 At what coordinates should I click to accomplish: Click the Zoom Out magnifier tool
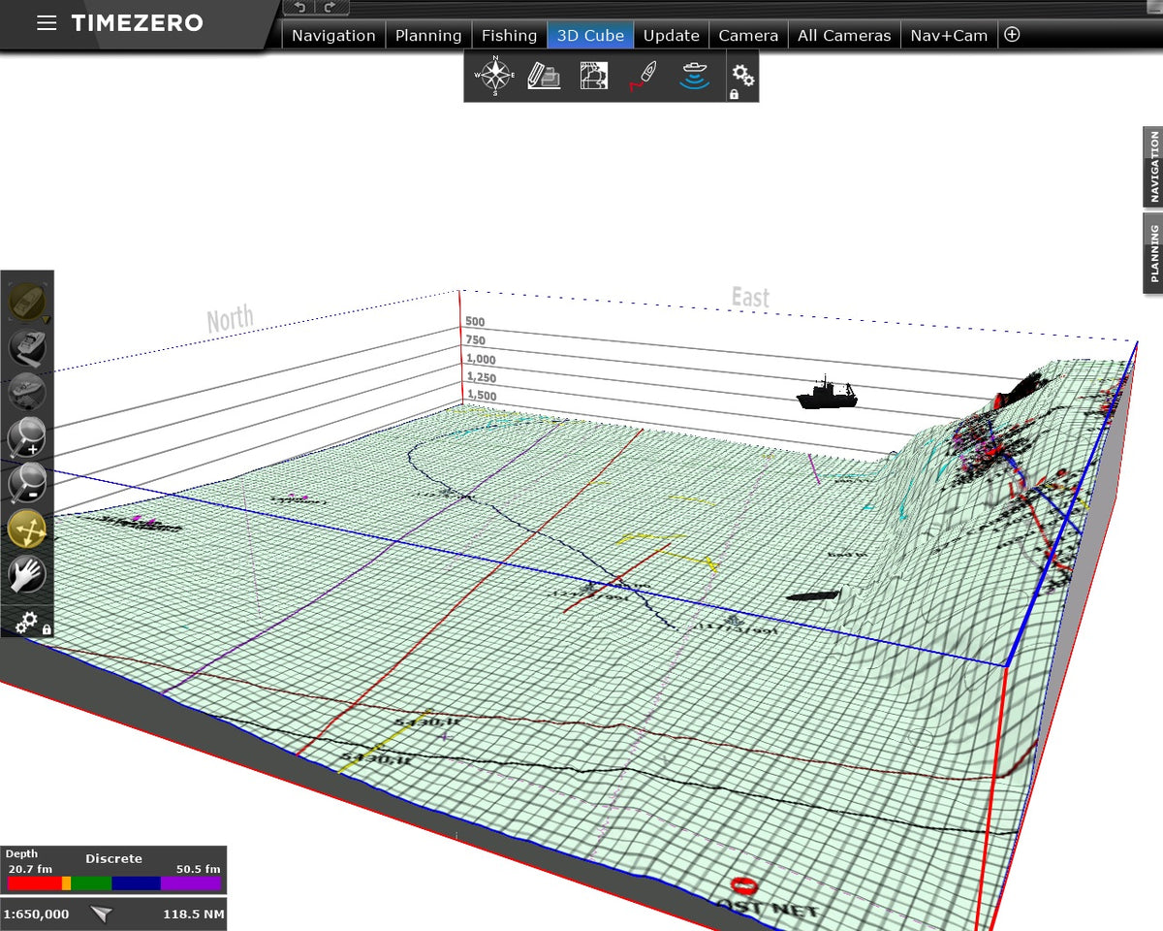[x=27, y=481]
